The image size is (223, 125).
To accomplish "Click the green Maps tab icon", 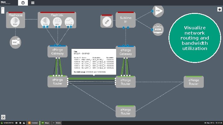I will tap(43, 123).
